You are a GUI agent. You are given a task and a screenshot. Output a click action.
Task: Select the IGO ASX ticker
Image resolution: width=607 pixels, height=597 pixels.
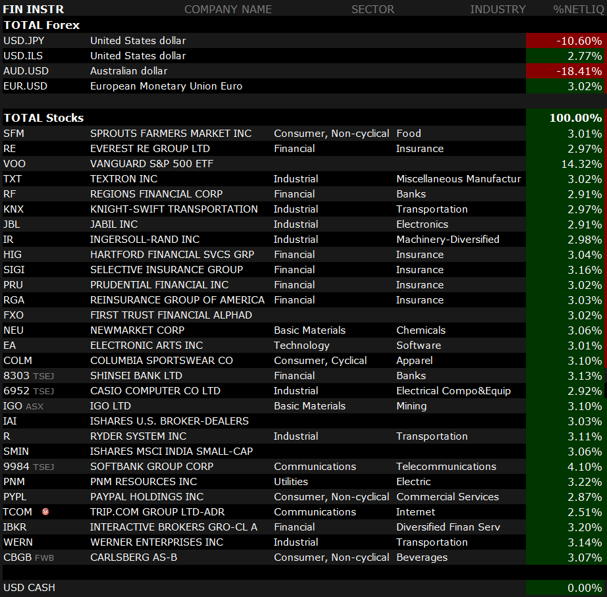click(23, 405)
